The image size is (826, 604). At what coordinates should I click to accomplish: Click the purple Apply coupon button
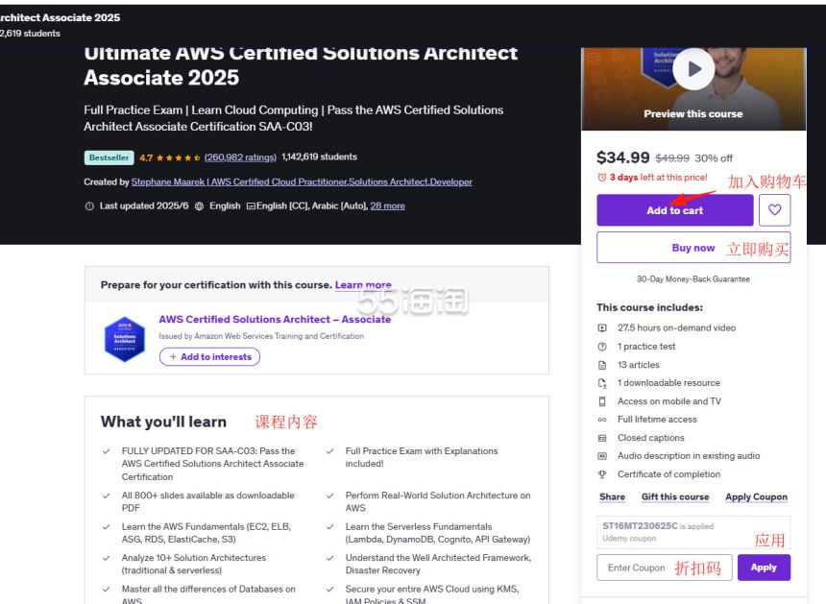click(764, 568)
